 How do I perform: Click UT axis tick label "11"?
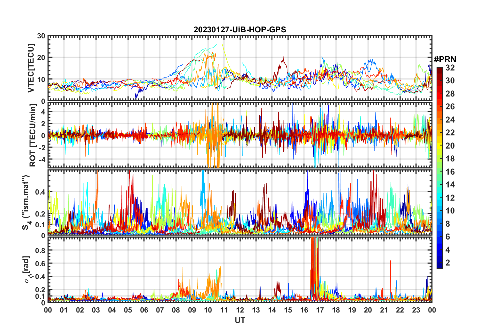[224, 310]
